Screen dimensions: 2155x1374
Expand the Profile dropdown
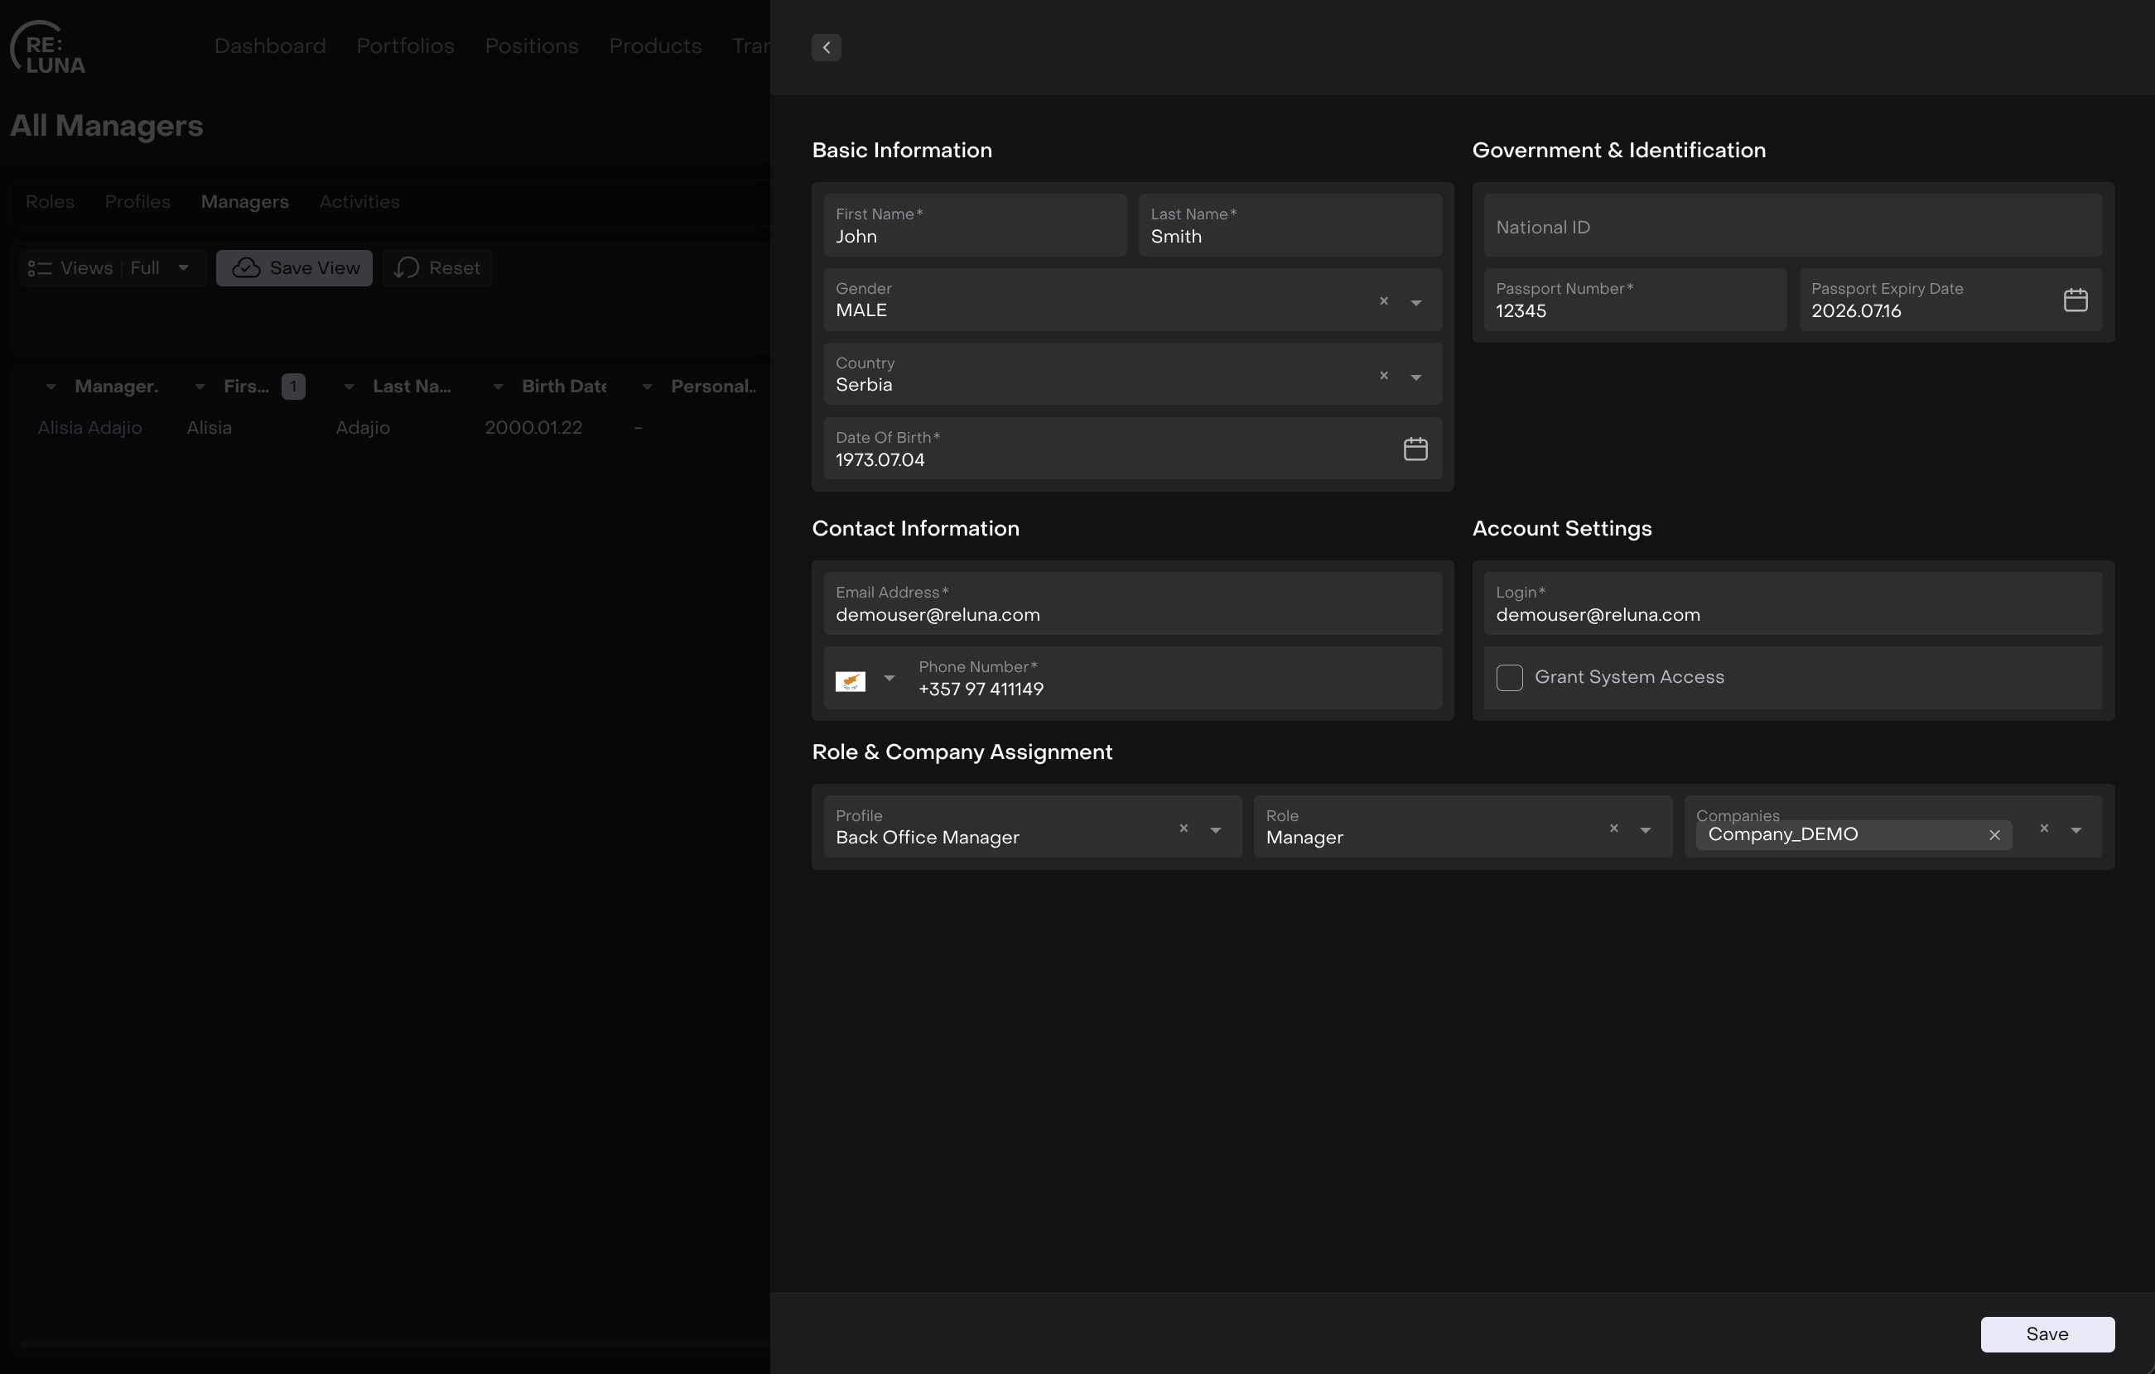click(x=1215, y=830)
